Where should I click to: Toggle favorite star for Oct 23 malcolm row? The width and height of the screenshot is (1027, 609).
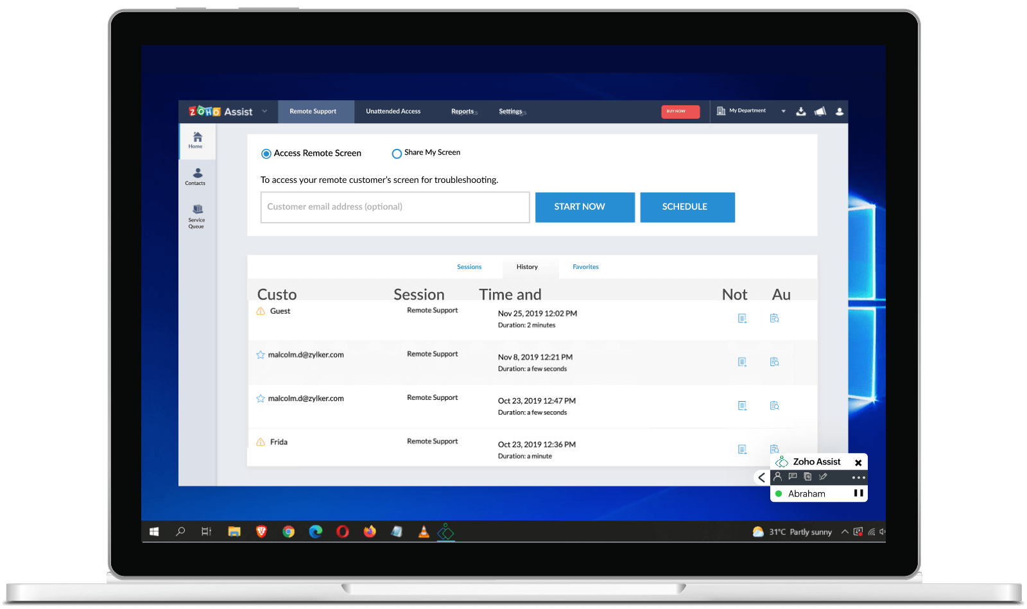click(261, 399)
